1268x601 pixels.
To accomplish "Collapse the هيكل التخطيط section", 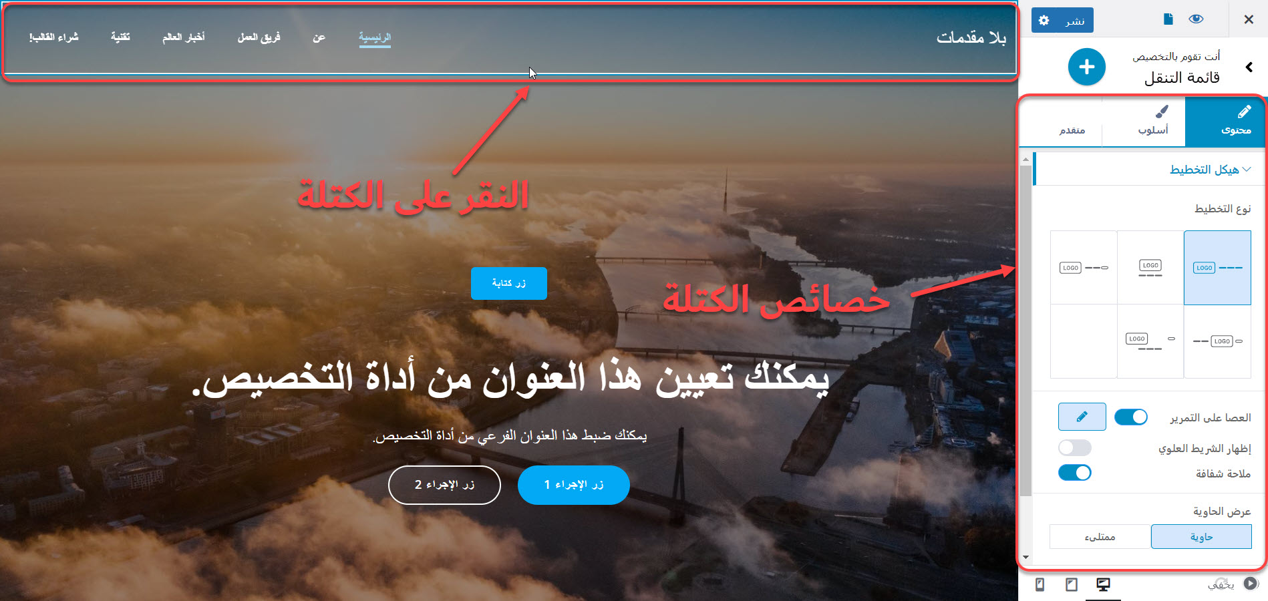I will tap(1210, 170).
